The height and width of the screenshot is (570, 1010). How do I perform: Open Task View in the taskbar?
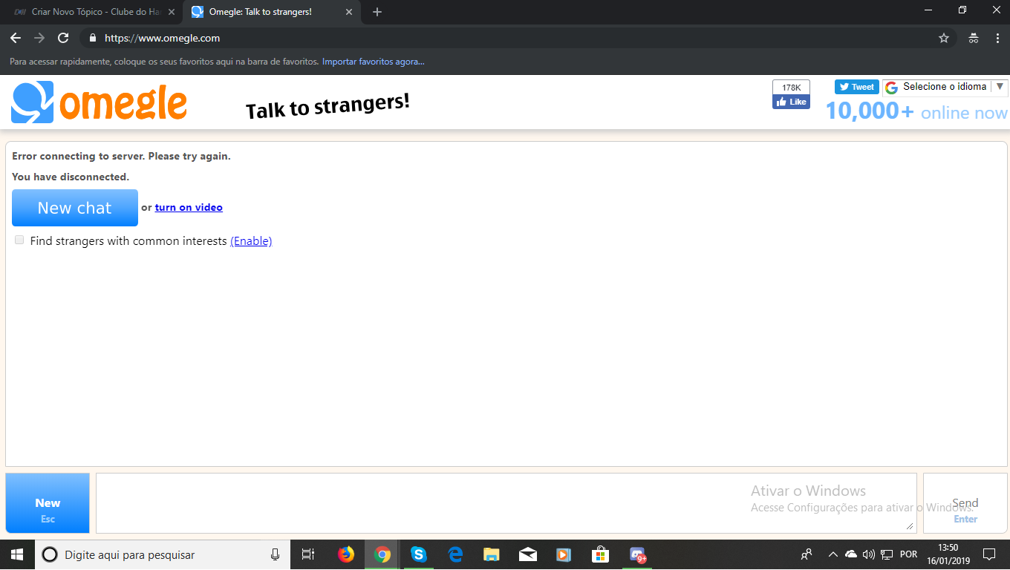click(x=308, y=554)
